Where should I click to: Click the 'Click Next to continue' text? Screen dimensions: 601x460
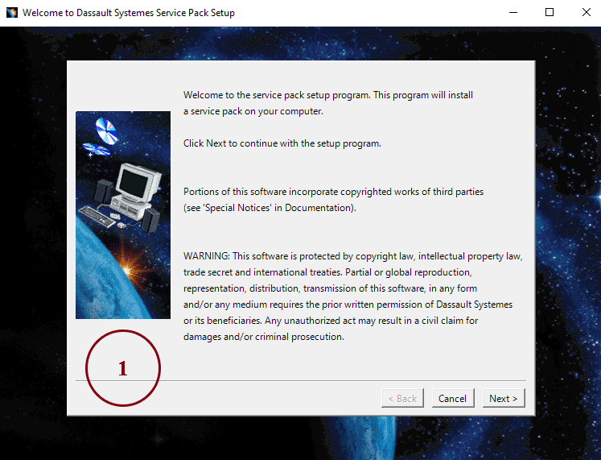pyautogui.click(x=282, y=143)
